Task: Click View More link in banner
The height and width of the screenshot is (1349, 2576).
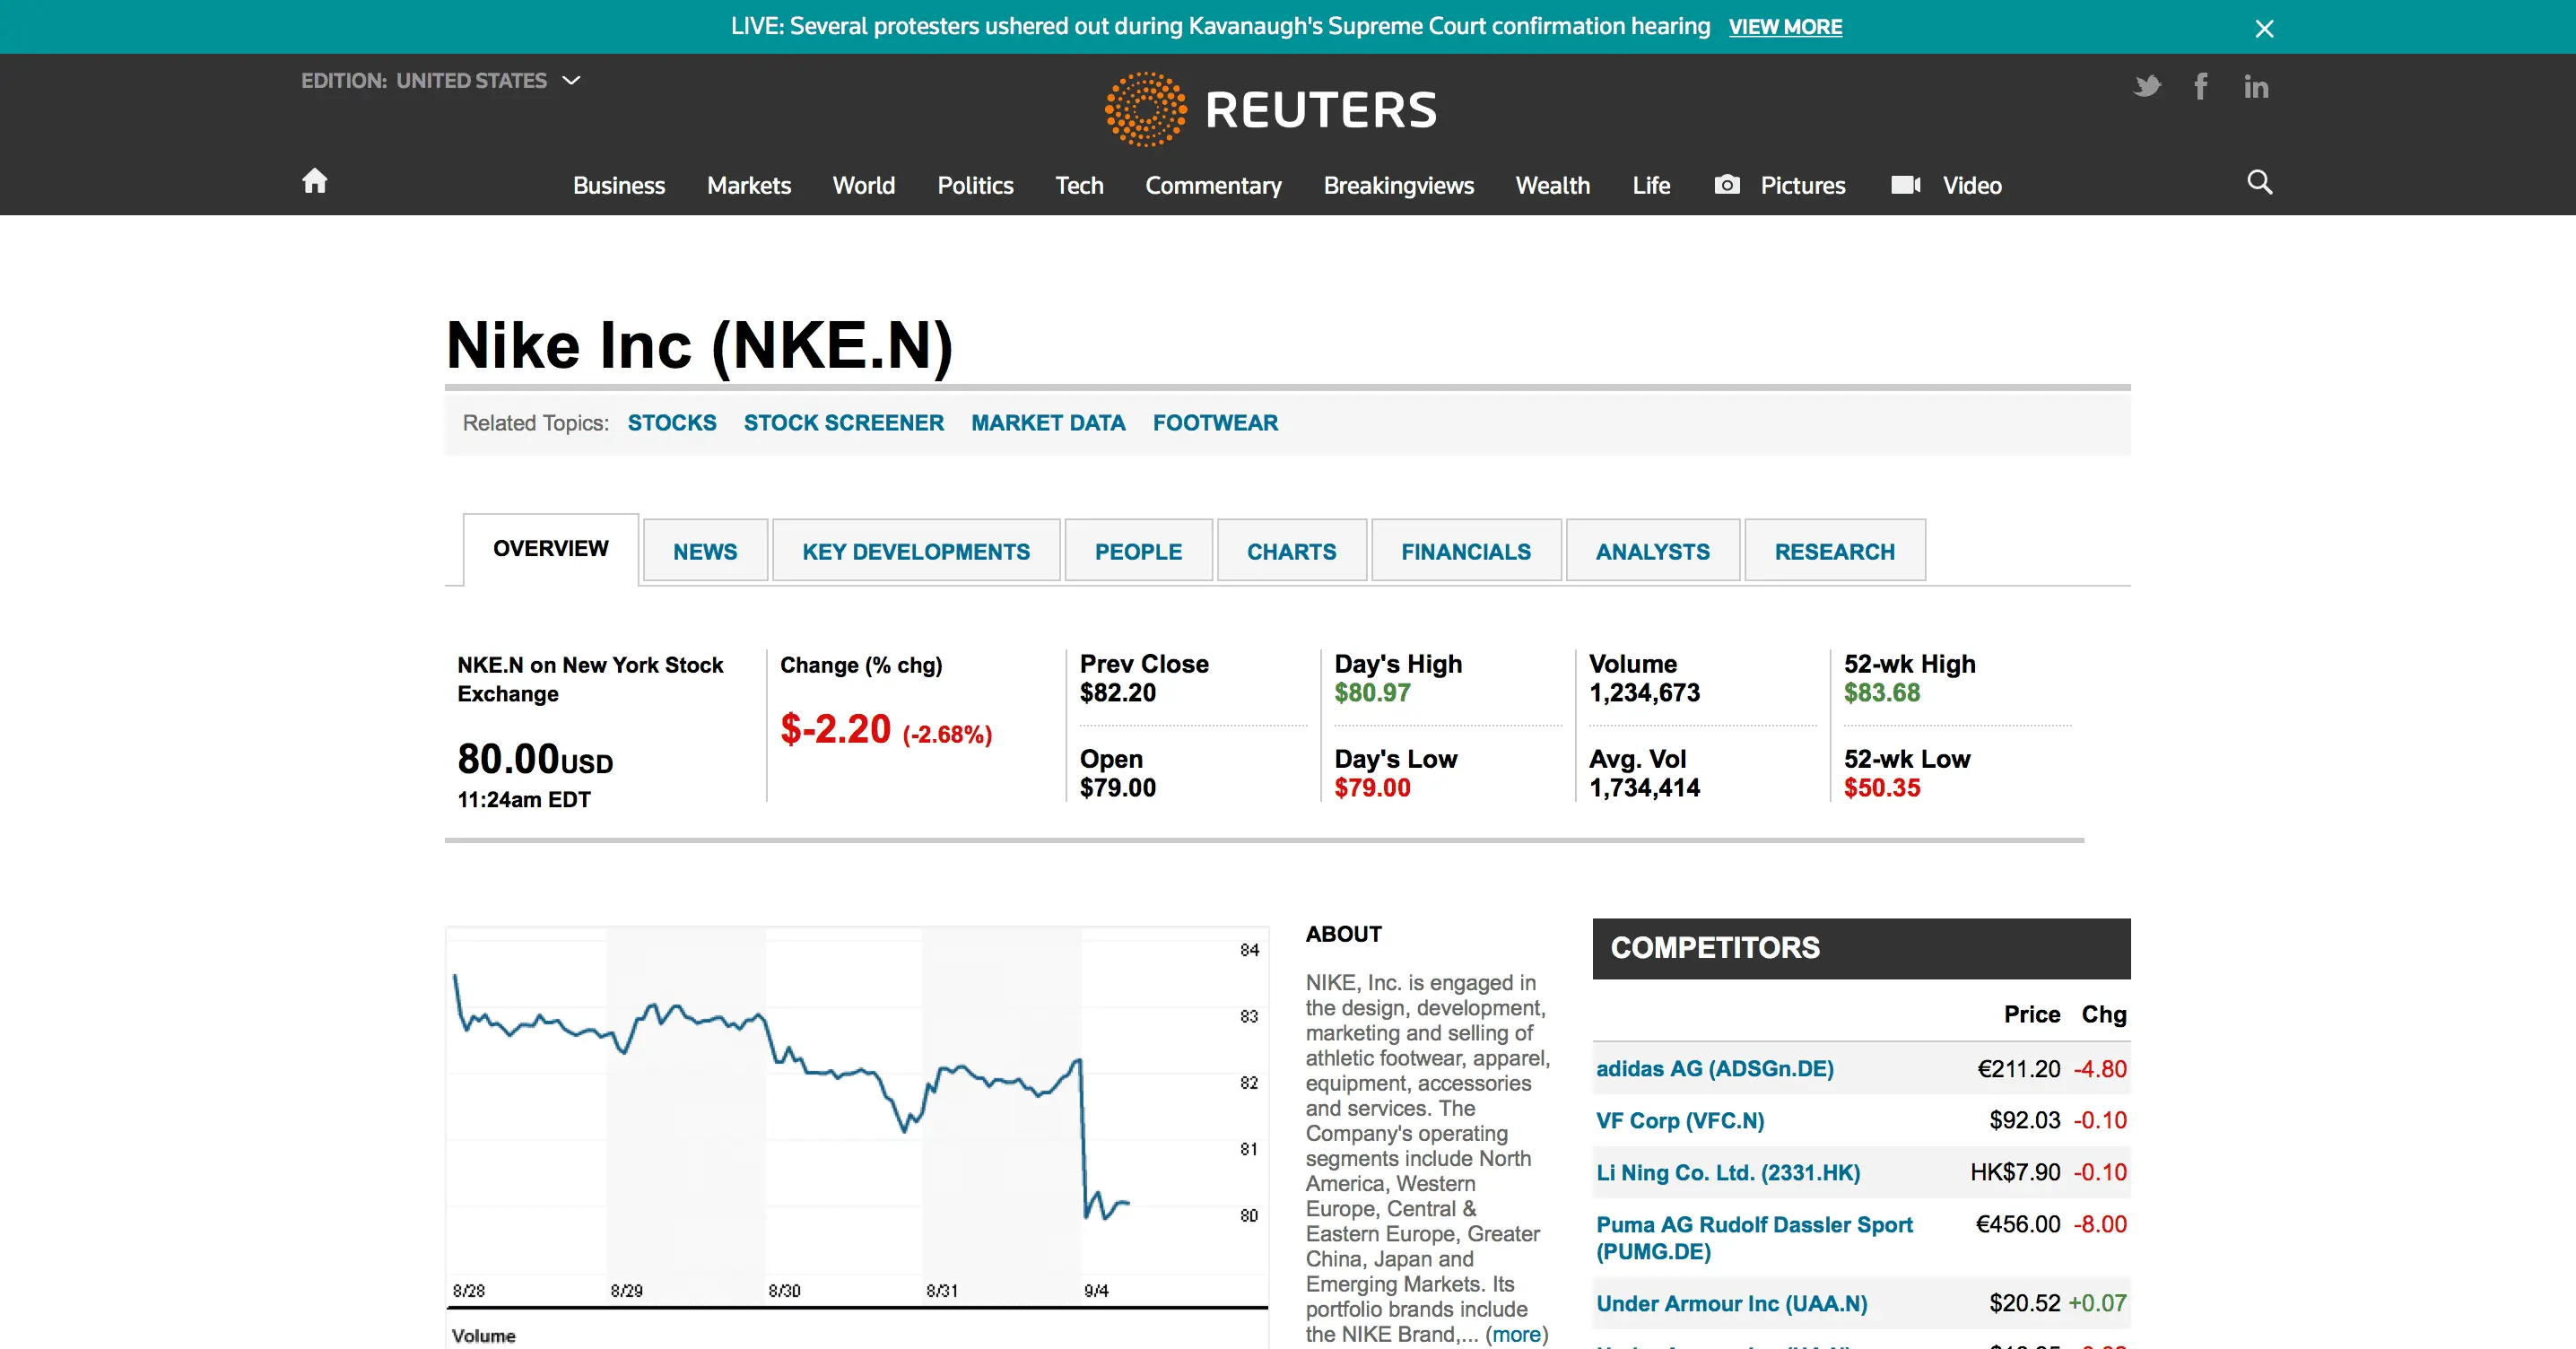Action: click(x=1785, y=27)
